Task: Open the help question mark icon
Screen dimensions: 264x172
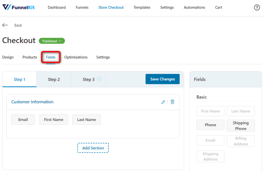Action: pos(257,7)
